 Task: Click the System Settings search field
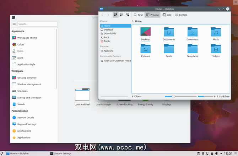pyautogui.click(x=37, y=24)
